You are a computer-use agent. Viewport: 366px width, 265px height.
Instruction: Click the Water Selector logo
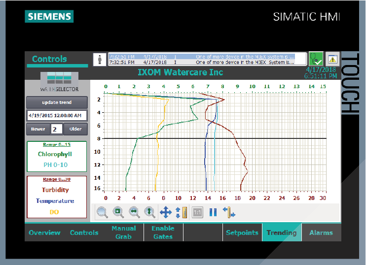59,82
